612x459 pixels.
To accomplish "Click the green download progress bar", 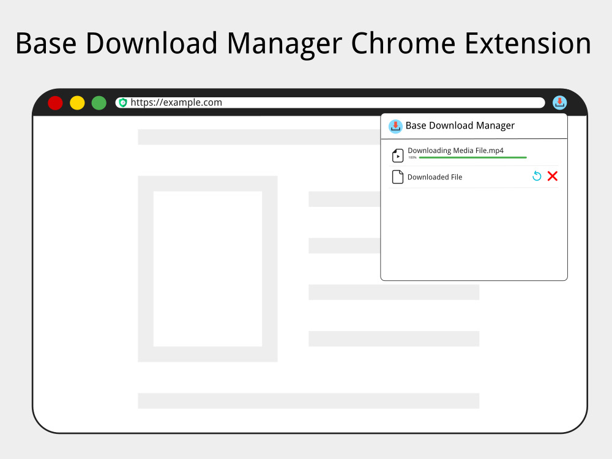I will tap(472, 157).
